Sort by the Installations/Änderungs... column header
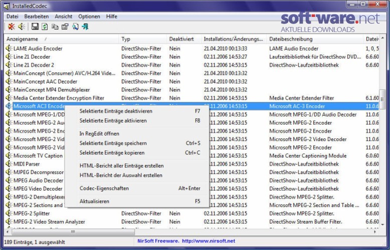 point(234,39)
